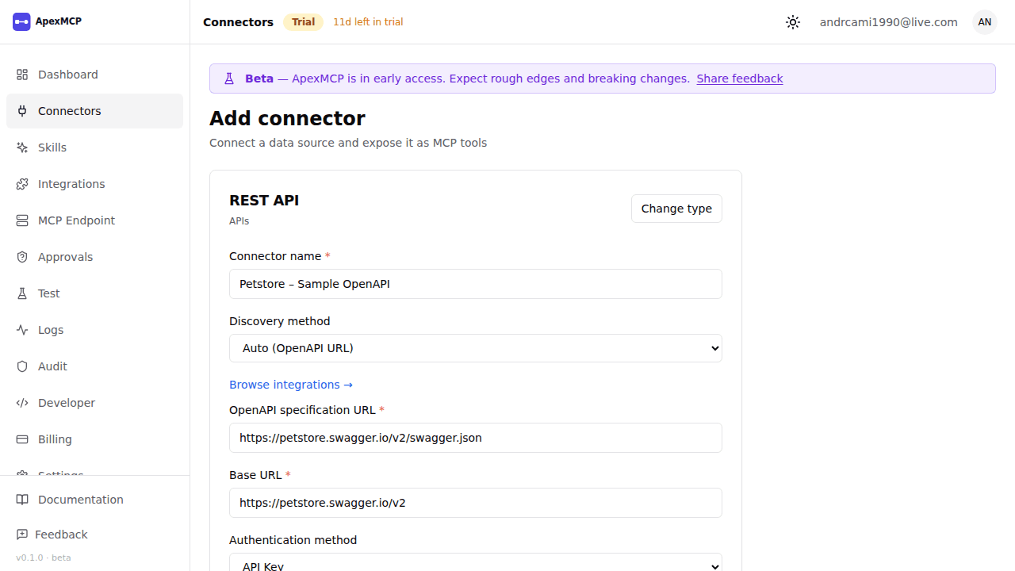Click the Developer code icon
This screenshot has height=571, width=1015.
[22, 403]
